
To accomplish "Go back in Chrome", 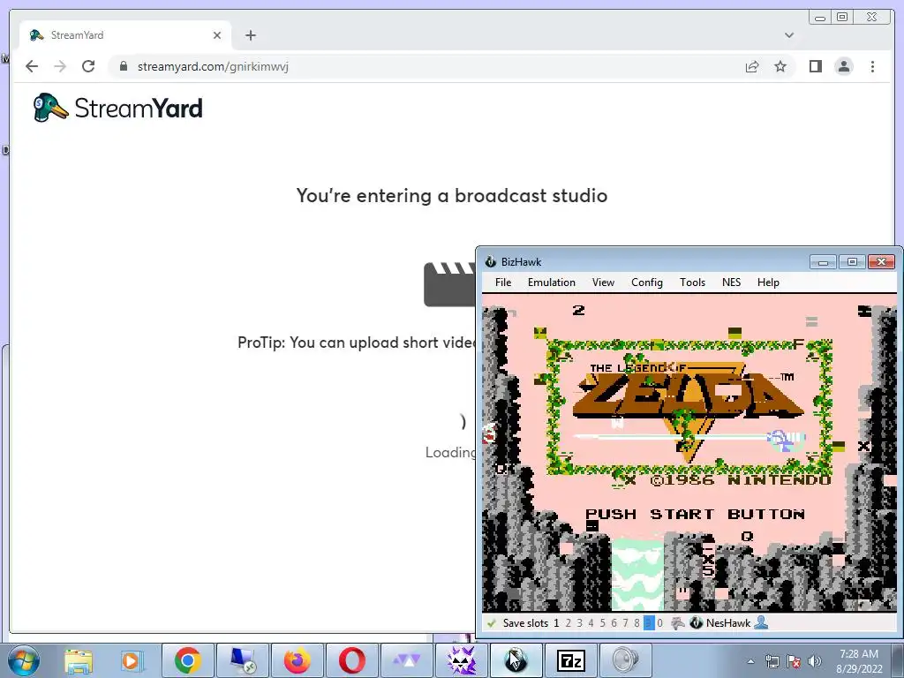I will pyautogui.click(x=32, y=66).
